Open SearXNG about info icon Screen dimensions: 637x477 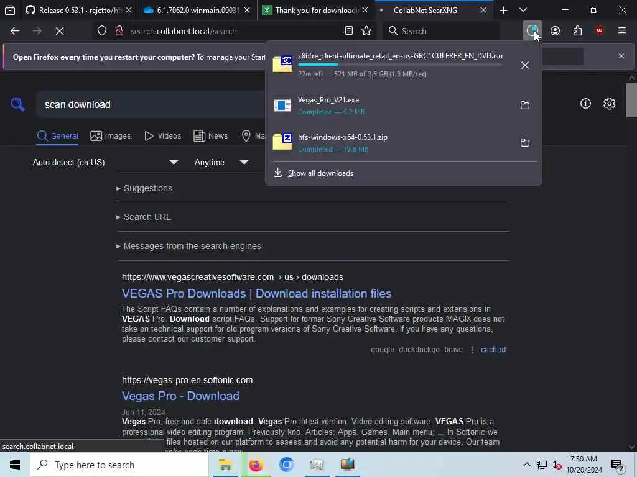pyautogui.click(x=585, y=104)
